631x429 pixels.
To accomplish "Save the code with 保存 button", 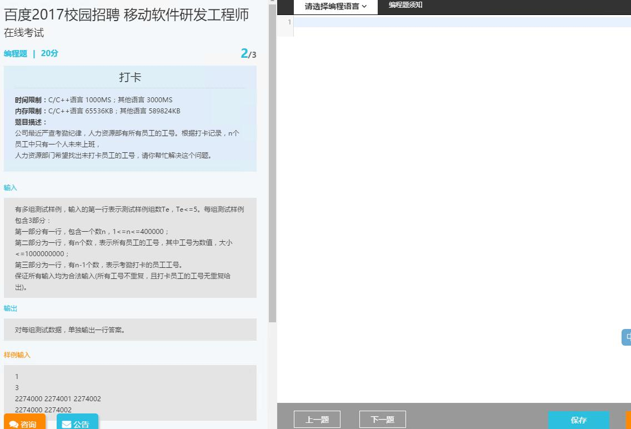I will 579,420.
